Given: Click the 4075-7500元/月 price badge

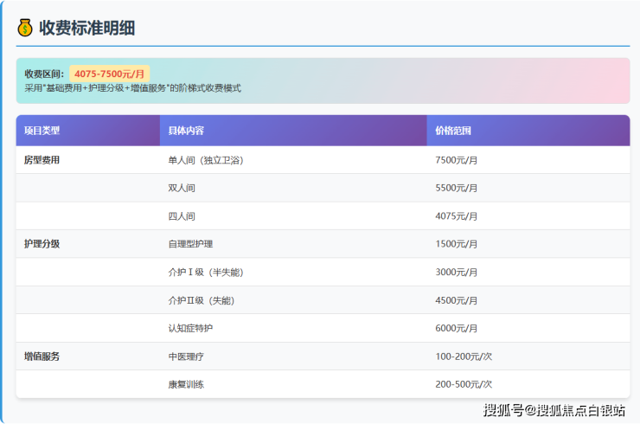Looking at the screenshot, I should [x=109, y=74].
